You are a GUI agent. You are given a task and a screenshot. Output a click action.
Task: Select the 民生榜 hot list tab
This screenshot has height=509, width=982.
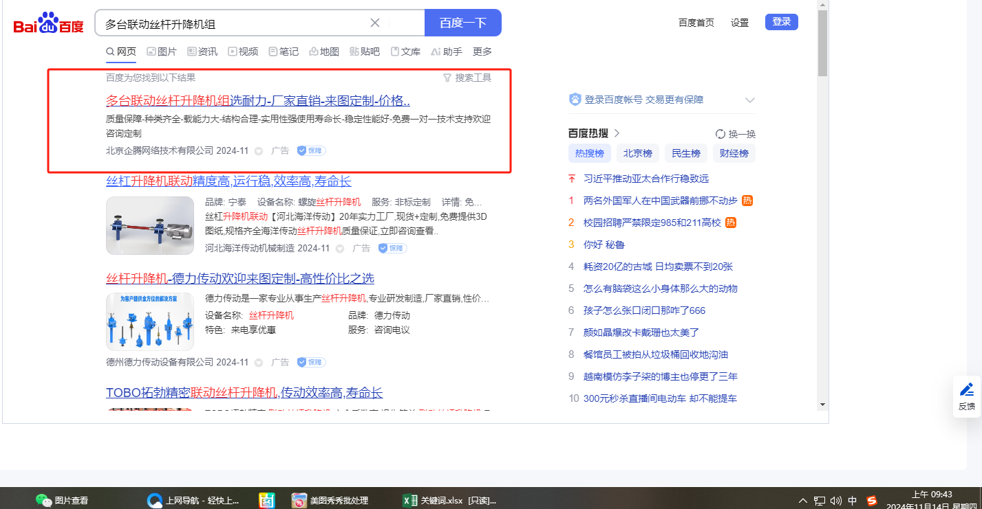pyautogui.click(x=685, y=153)
